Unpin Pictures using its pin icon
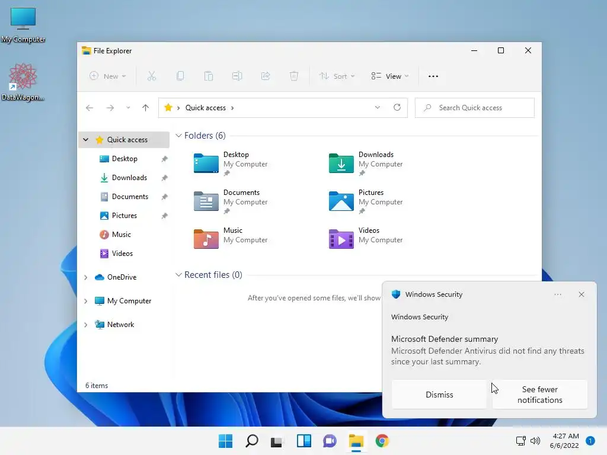The image size is (607, 455). [165, 216]
